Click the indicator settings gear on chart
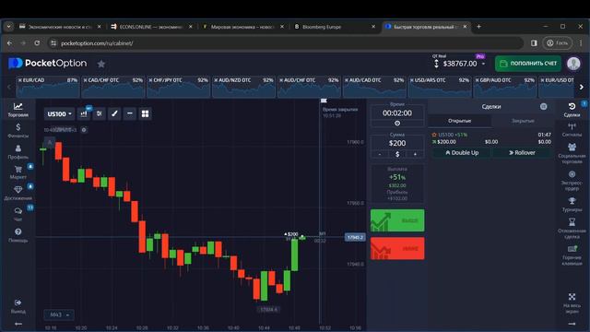This screenshot has width=590, height=332. click(84, 130)
